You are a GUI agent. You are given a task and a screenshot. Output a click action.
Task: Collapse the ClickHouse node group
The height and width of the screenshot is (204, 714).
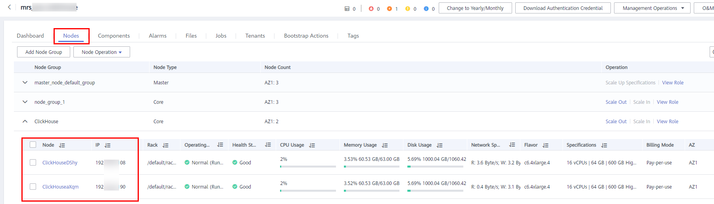pos(25,121)
